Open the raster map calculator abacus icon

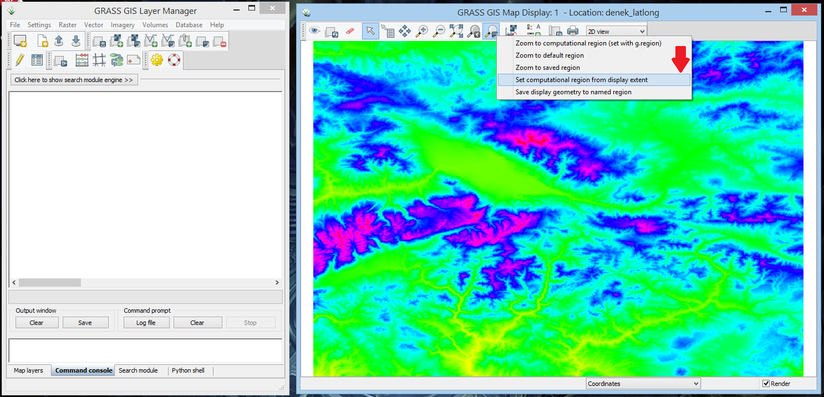[82, 60]
